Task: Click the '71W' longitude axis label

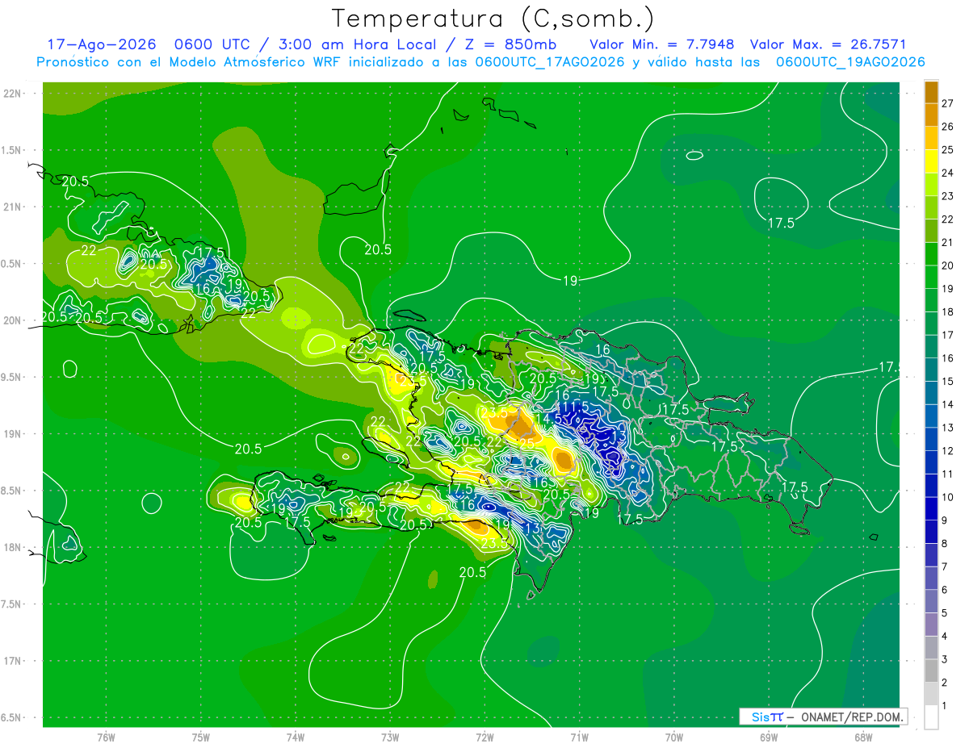Action: coord(579,737)
